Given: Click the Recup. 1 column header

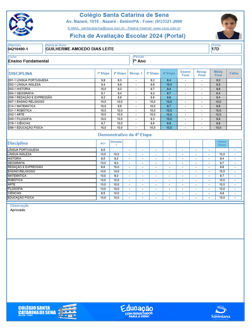Looking at the screenshot, I should point(136,73).
